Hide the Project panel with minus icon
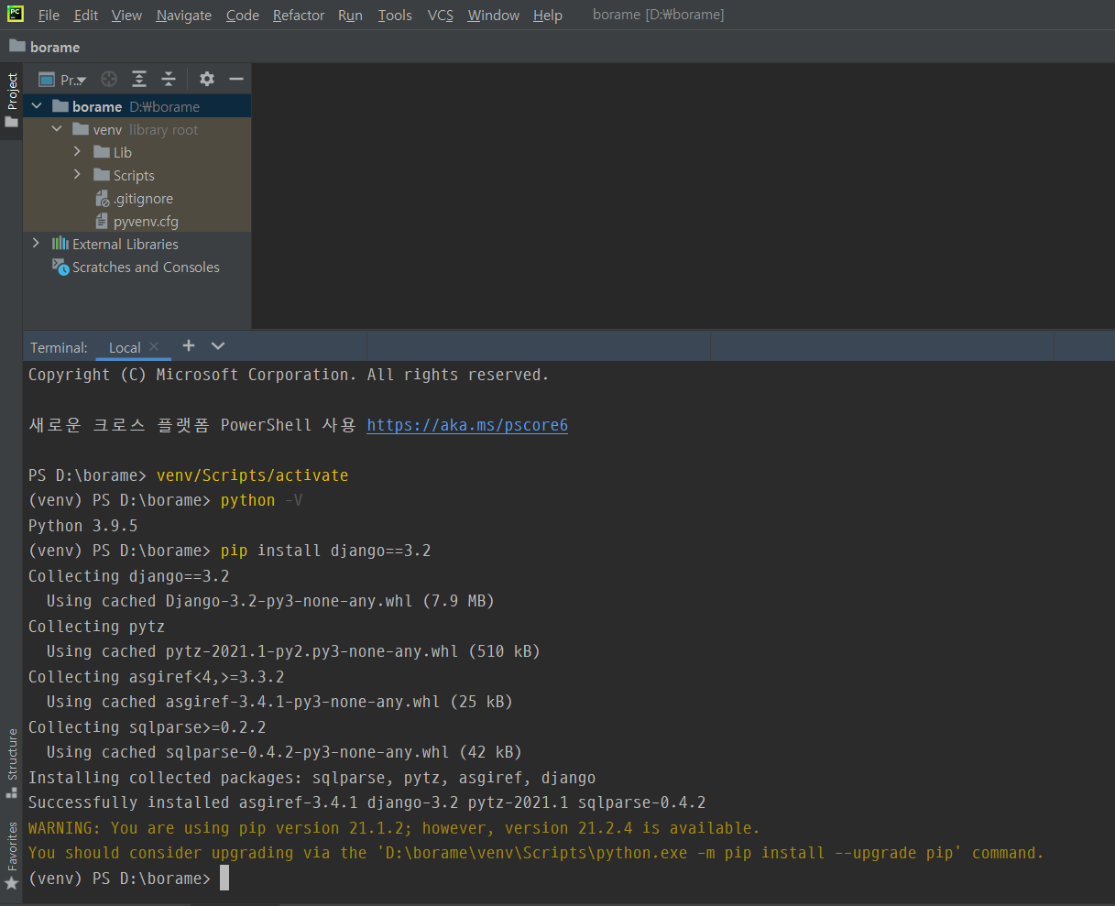1115x906 pixels. tap(236, 79)
